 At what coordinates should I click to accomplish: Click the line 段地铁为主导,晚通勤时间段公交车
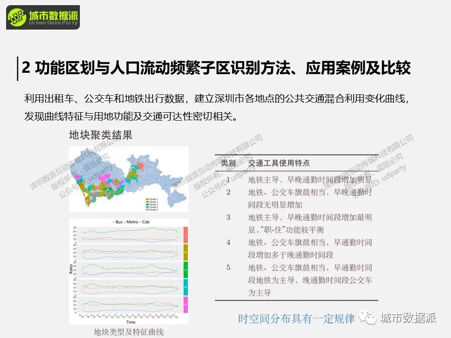[310, 280]
